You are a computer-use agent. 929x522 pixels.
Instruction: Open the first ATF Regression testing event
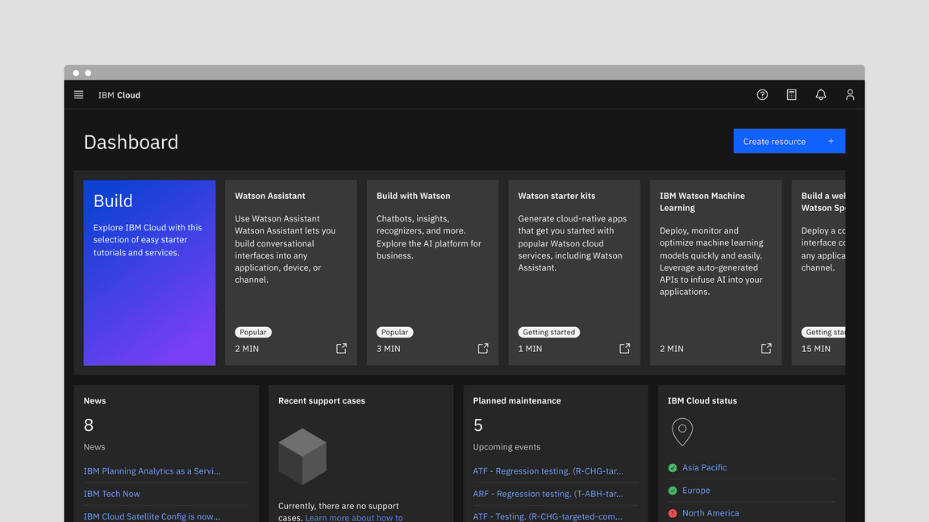(548, 471)
